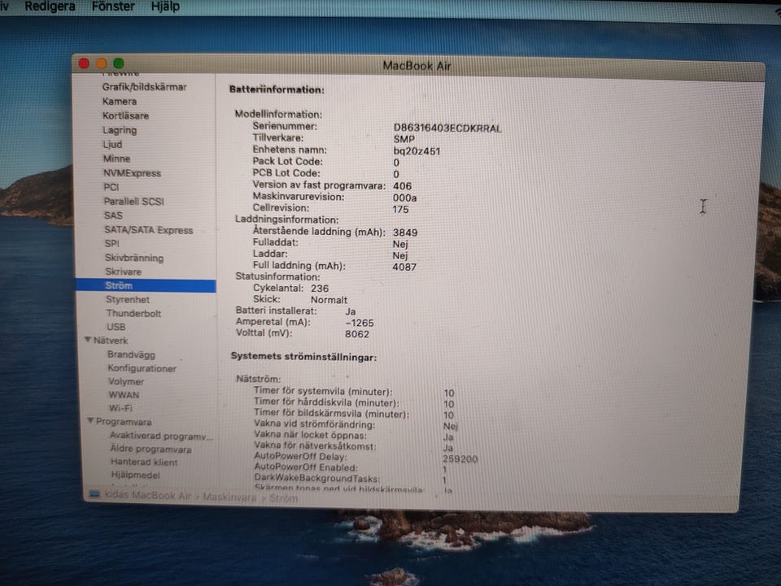This screenshot has height=586, width=781.
Task: Click Cellrevision value 175
Action: pyautogui.click(x=400, y=210)
